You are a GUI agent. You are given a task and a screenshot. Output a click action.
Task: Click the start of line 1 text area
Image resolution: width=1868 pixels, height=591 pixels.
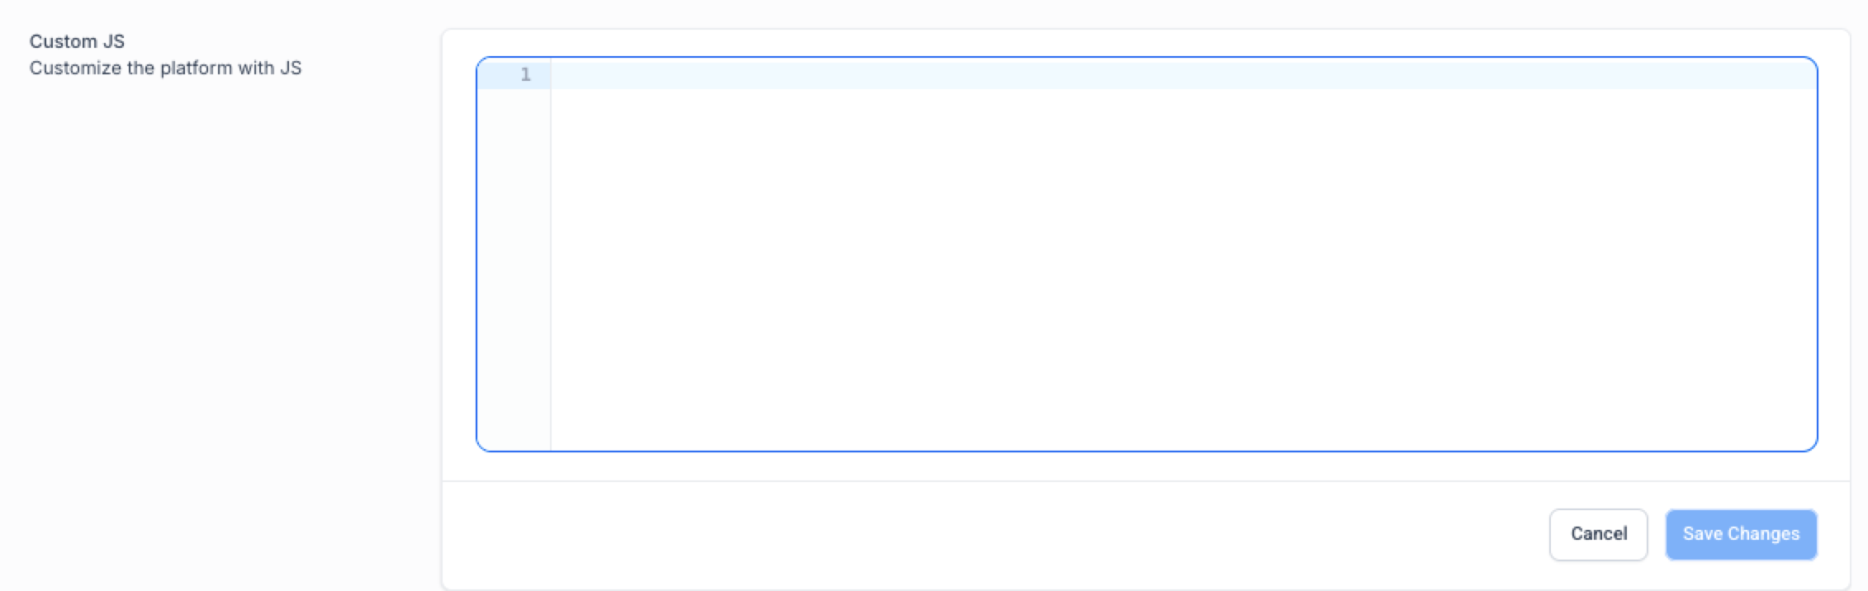point(560,75)
